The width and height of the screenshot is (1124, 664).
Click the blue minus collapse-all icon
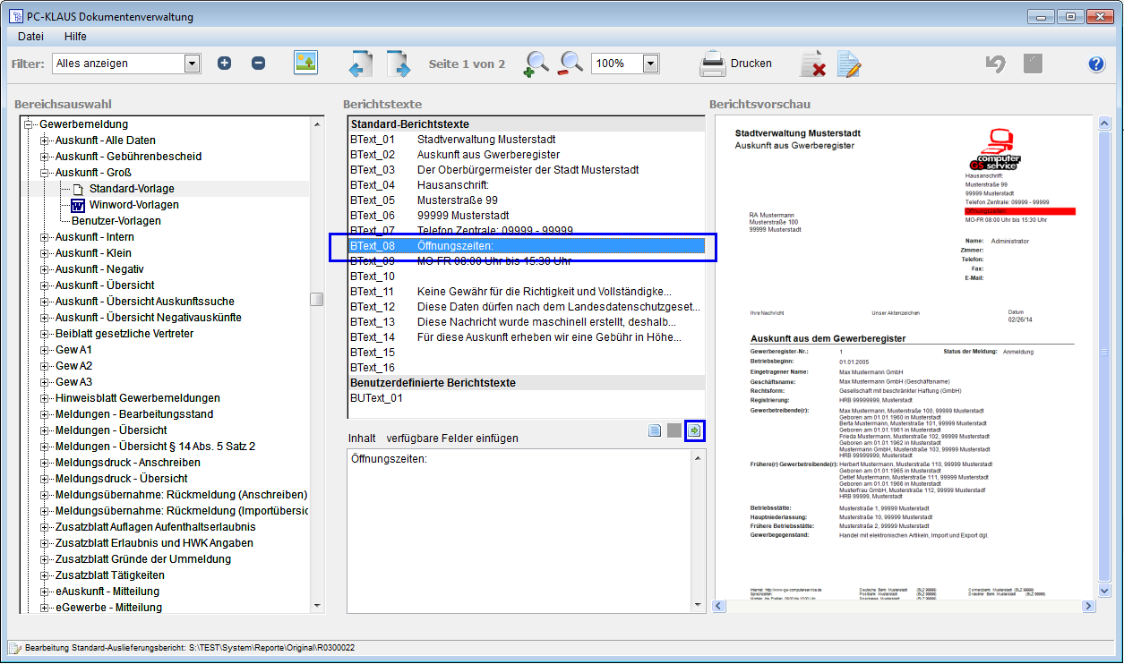258,64
